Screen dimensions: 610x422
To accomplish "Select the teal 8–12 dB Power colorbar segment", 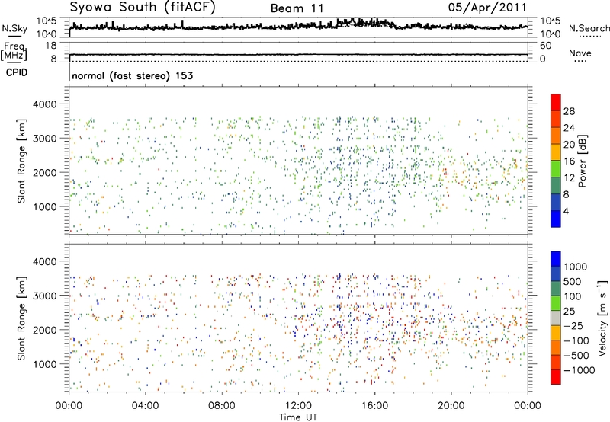I will point(556,186).
